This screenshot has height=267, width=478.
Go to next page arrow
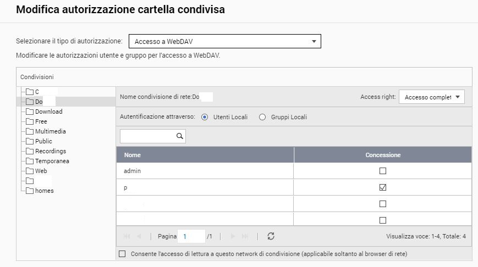233,236
